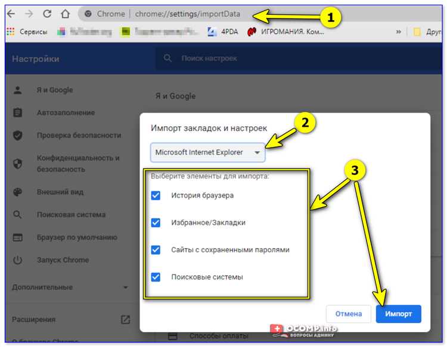Image resolution: width=447 pixels, height=347 pixels.
Task: Select Внешний вид in sidebar
Action: (60, 192)
